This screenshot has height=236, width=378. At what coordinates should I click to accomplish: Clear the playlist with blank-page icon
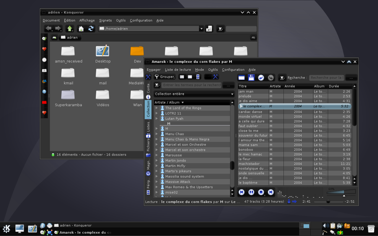tap(242, 78)
